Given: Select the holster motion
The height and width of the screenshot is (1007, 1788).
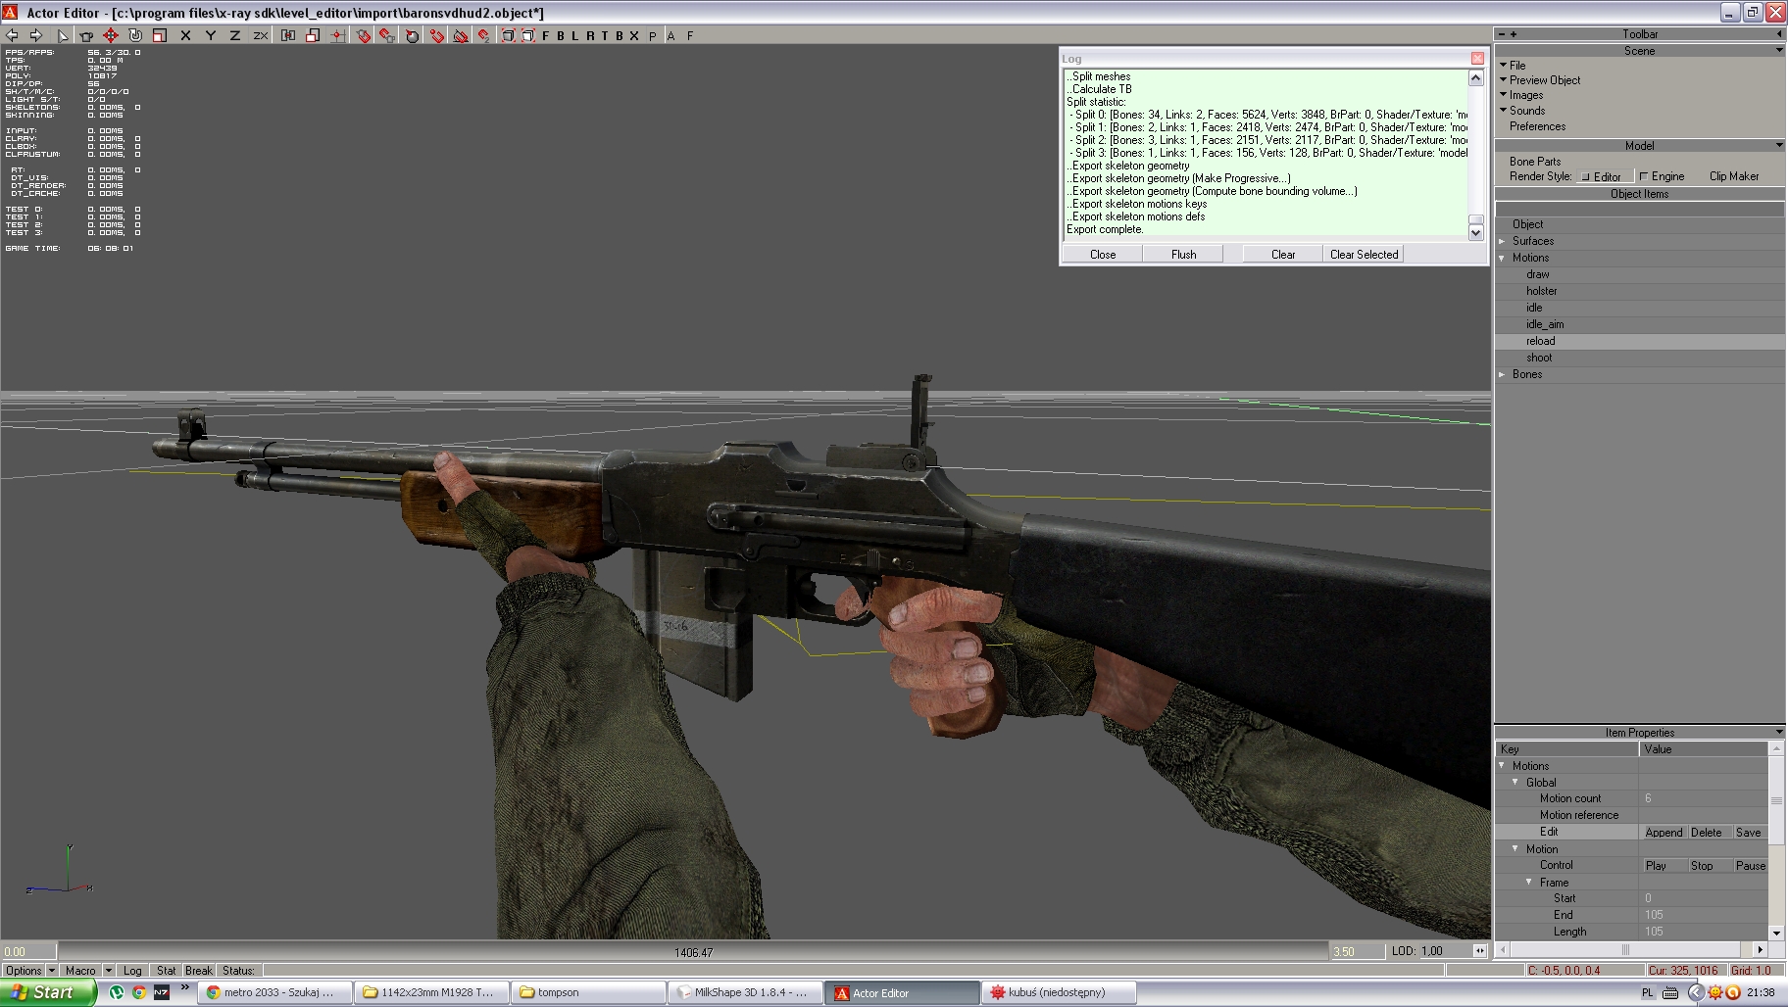Looking at the screenshot, I should coord(1541,291).
